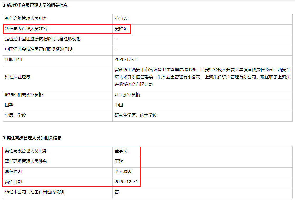Select the 任职日期 value 2020-12-31
The height and width of the screenshot is (200, 295).
coord(126,59)
